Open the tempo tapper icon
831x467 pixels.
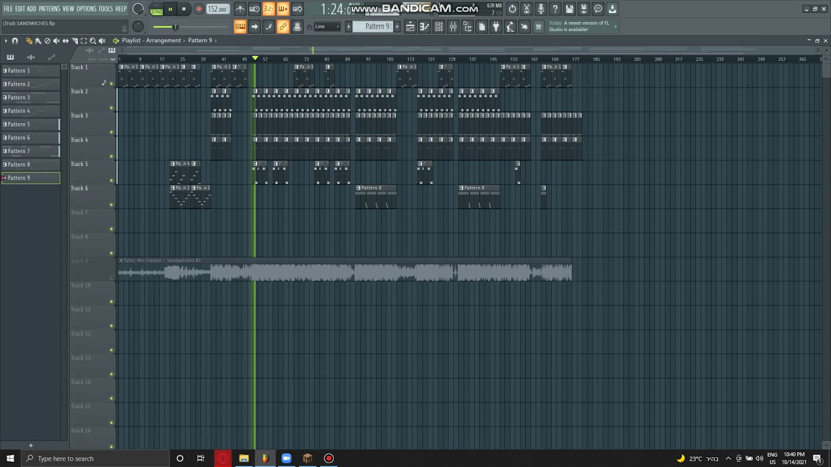click(x=510, y=27)
